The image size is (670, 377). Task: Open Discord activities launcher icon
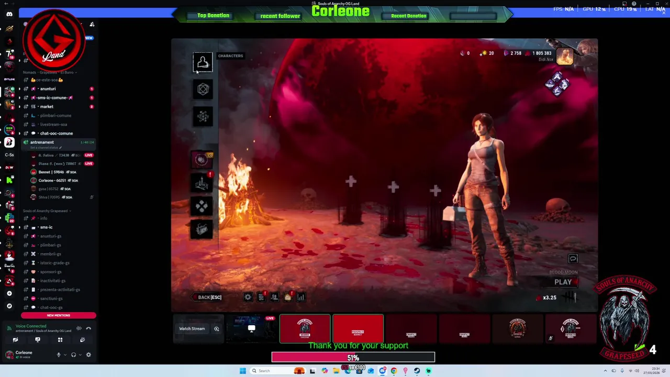pos(60,340)
